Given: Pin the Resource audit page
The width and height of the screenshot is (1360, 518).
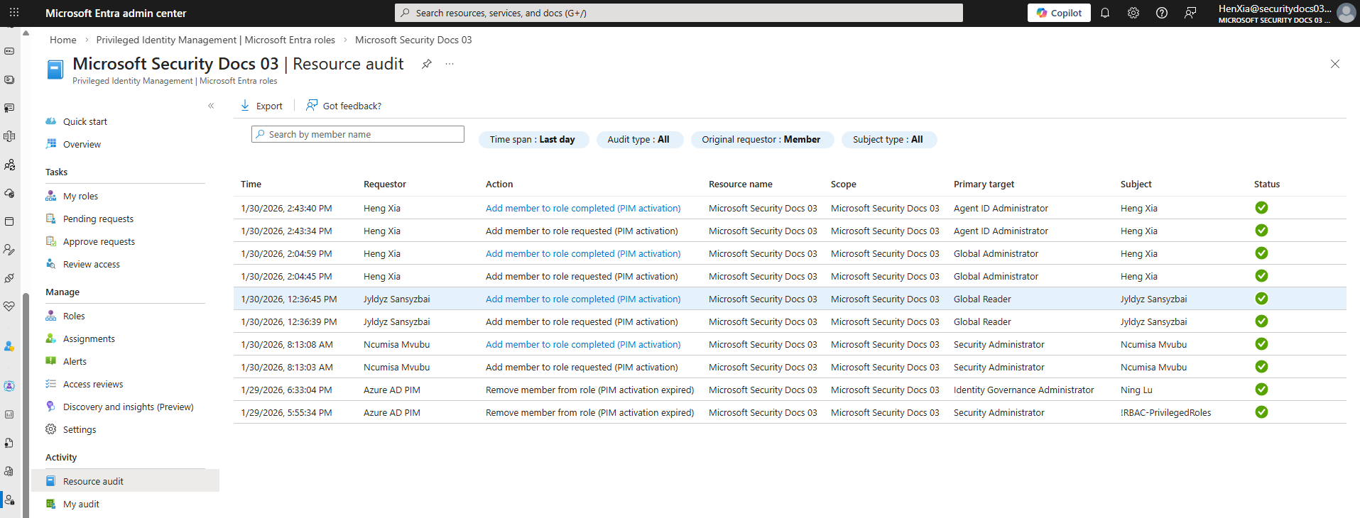Looking at the screenshot, I should click(x=427, y=64).
